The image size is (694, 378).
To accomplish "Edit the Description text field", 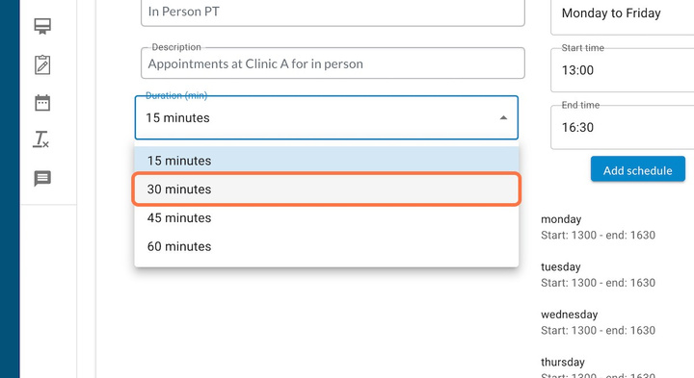I will [x=333, y=63].
